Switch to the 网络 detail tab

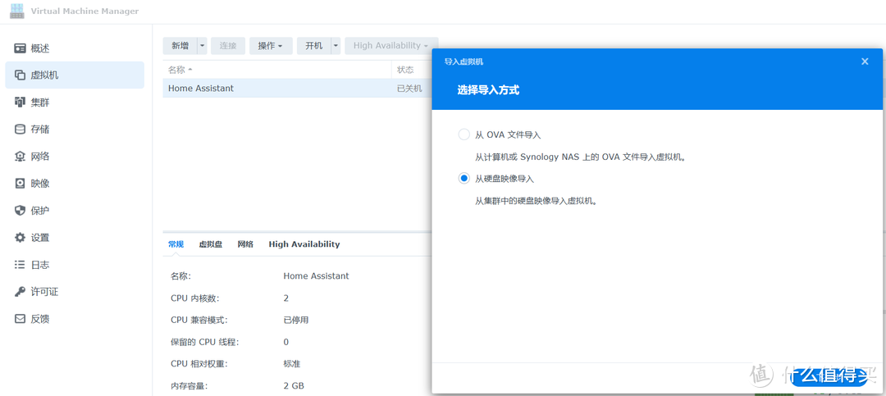tap(245, 244)
